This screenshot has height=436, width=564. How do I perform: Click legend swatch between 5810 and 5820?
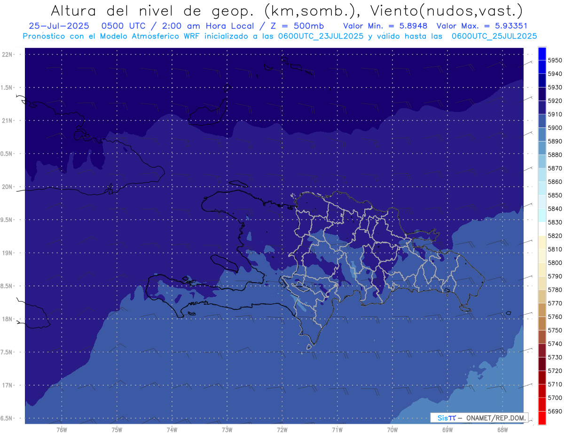point(542,243)
